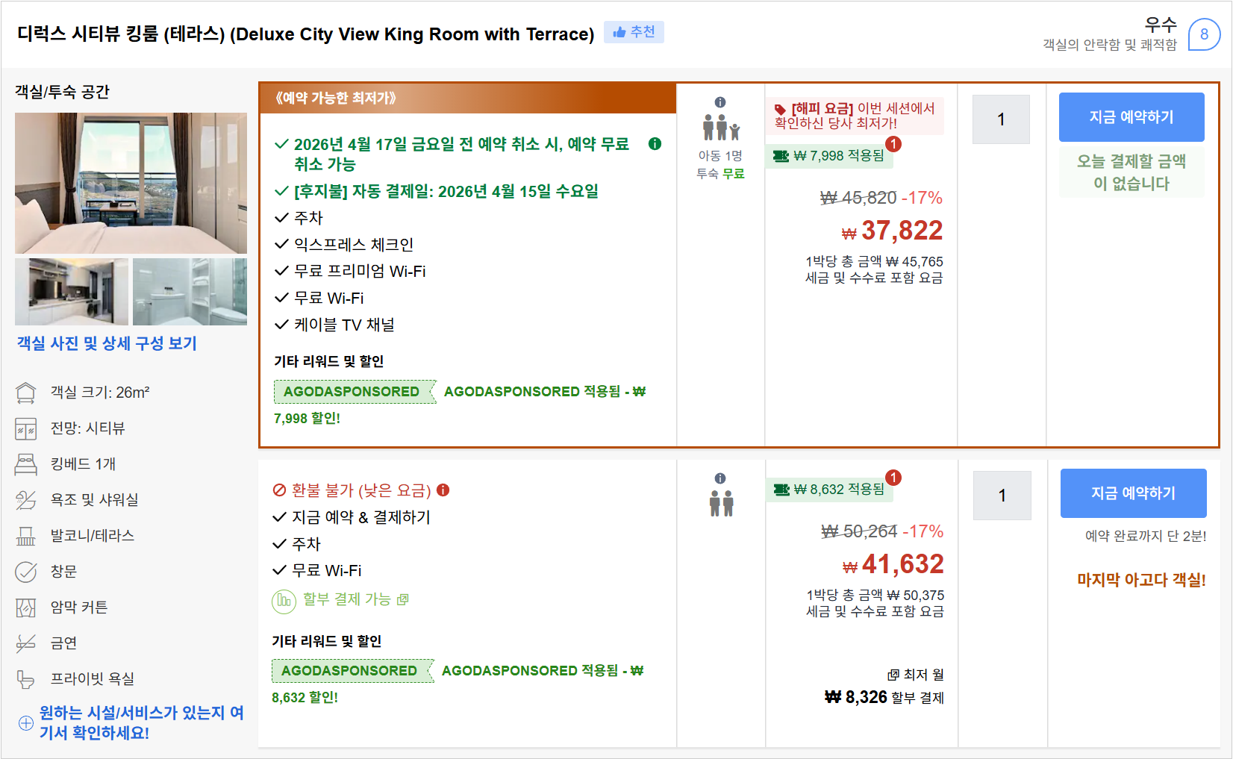Click the king bed icon
Screen dimensions: 1233x759
26,463
